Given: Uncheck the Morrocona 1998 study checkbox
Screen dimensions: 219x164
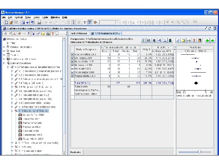Looking at the screenshot, I should coord(72,65).
